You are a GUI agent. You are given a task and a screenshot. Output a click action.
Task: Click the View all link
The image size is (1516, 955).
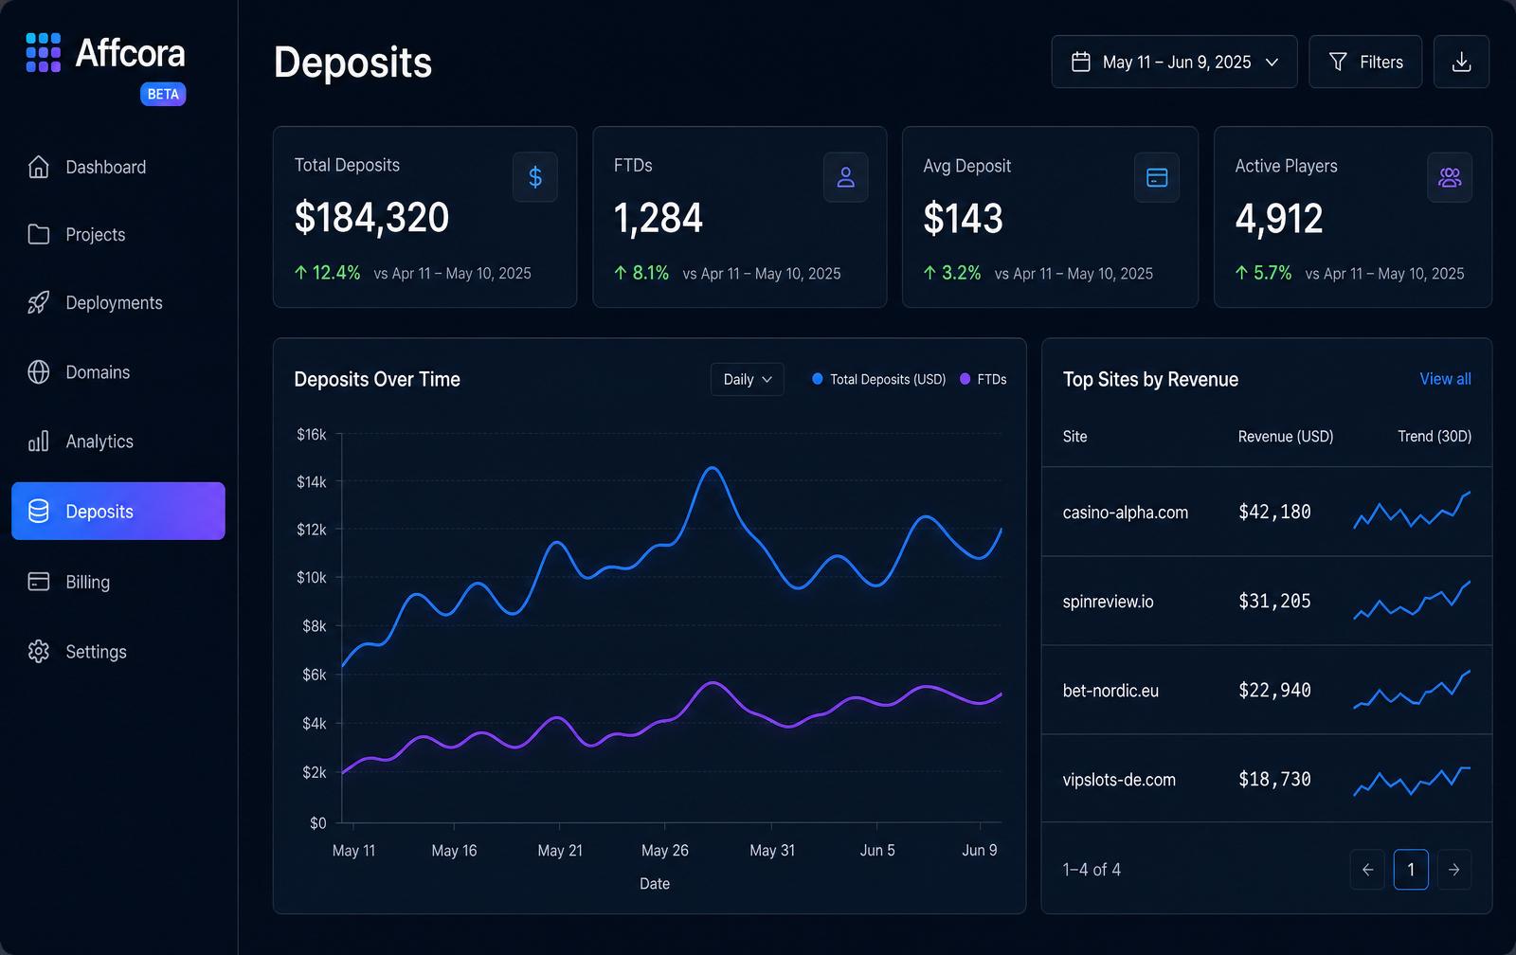coord(1445,379)
